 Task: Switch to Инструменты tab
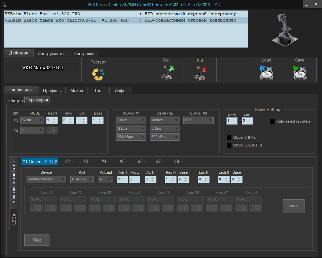point(51,53)
